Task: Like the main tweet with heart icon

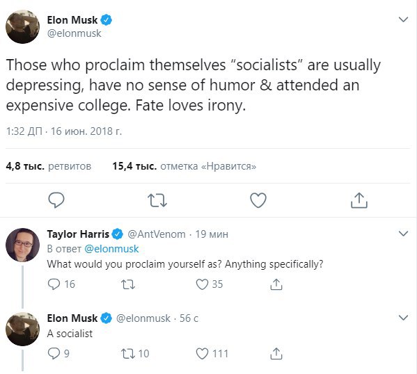Action: [x=258, y=200]
